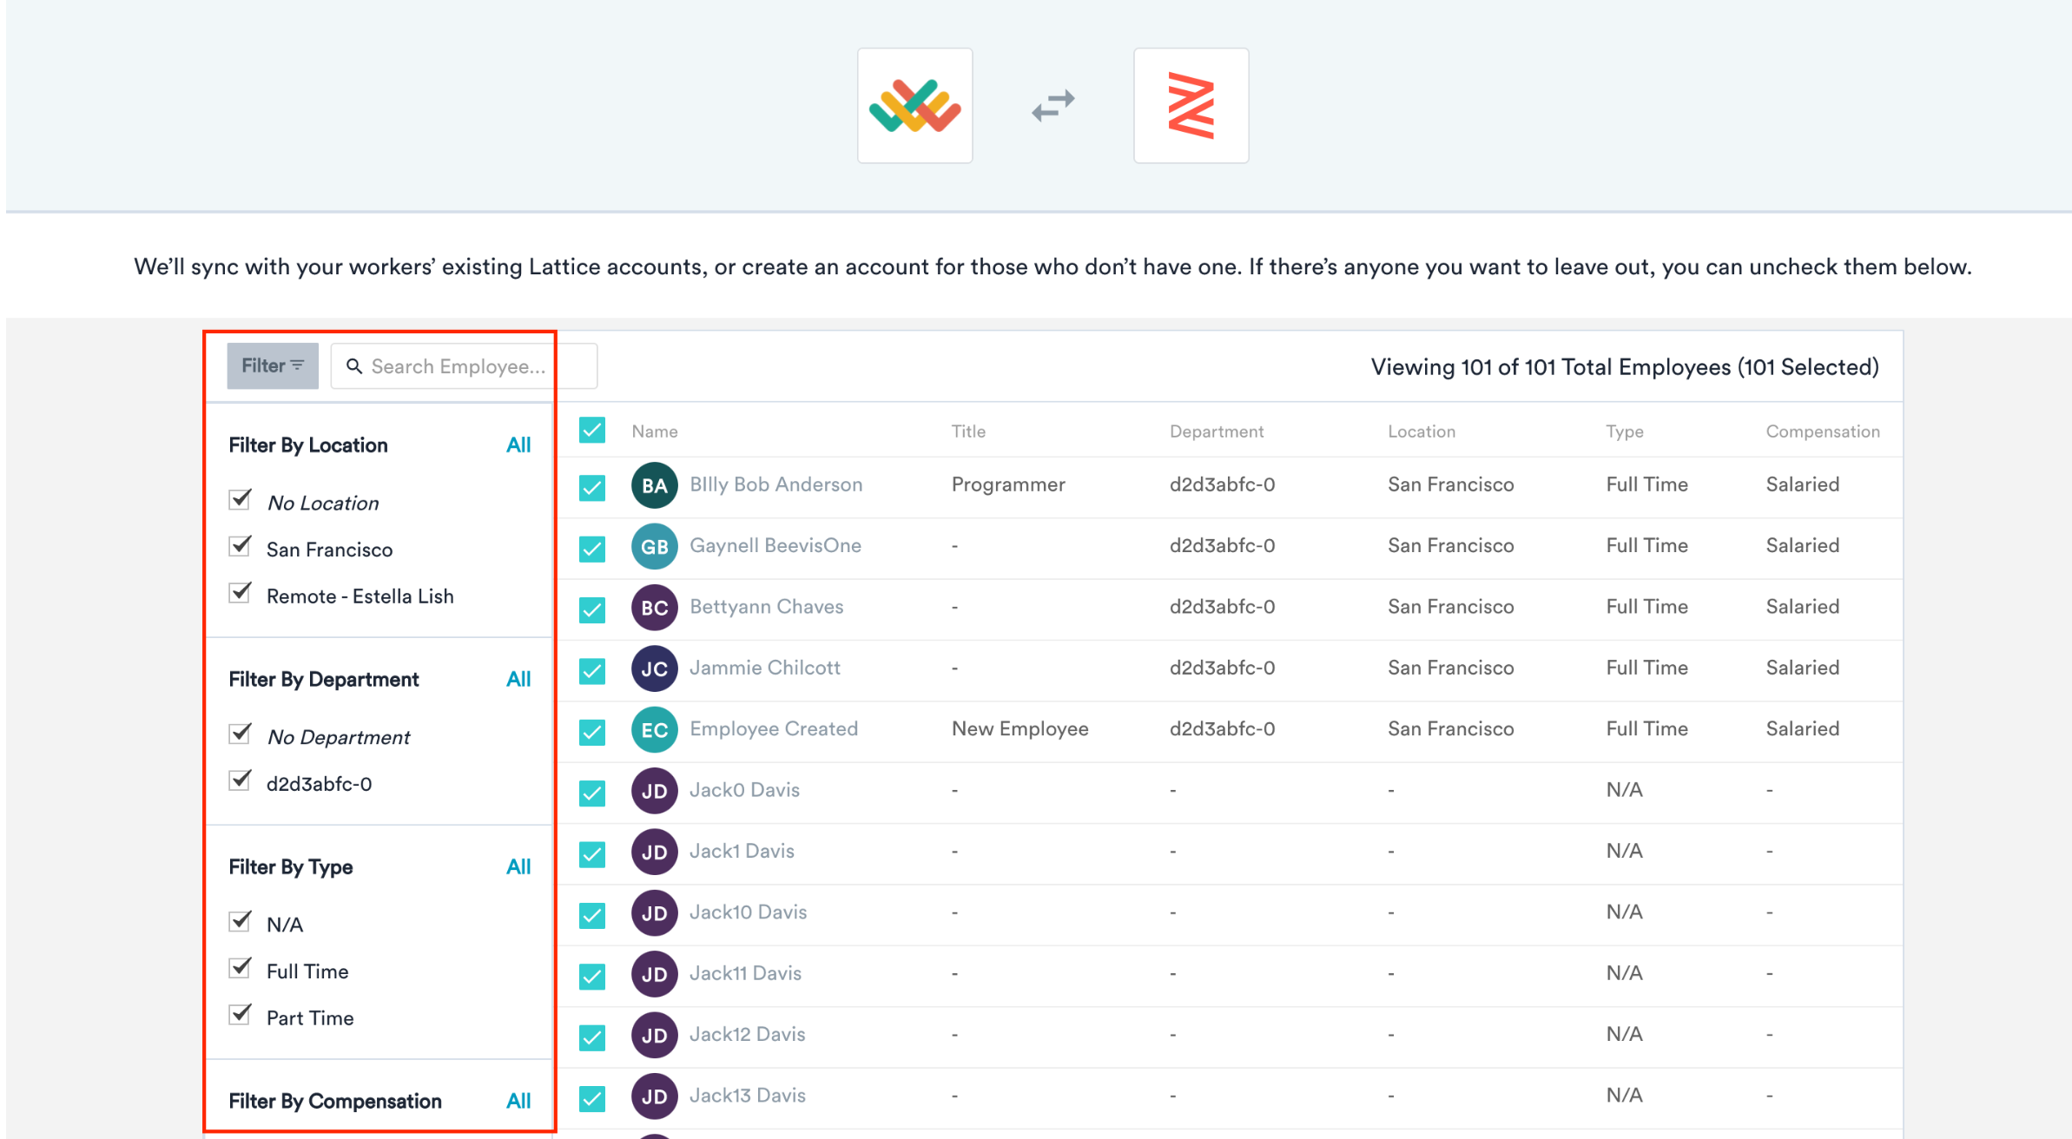Toggle the San Francisco location filter

coord(240,547)
